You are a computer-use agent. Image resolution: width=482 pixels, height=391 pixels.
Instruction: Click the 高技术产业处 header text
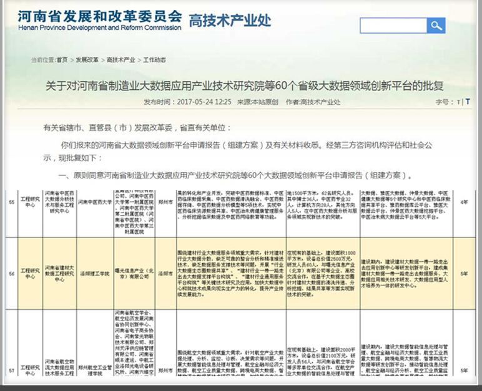230,21
